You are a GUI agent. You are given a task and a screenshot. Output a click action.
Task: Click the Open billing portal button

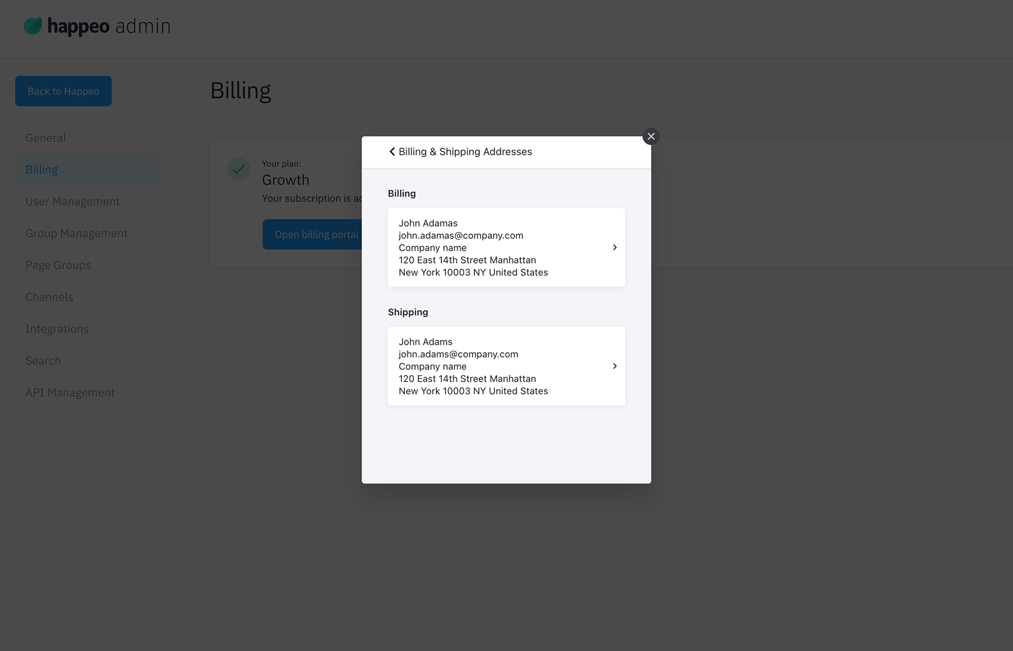click(317, 234)
